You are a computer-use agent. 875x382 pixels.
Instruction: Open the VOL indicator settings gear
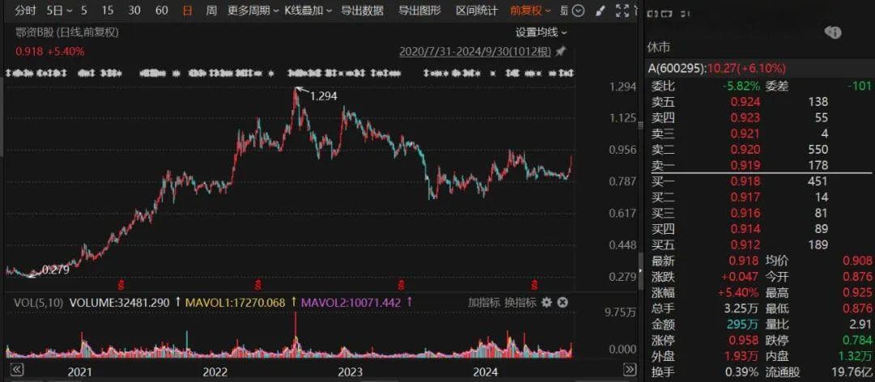pyautogui.click(x=547, y=302)
